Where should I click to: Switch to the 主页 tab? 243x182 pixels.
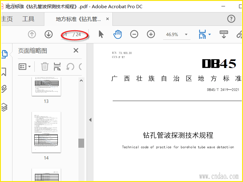[7, 19]
